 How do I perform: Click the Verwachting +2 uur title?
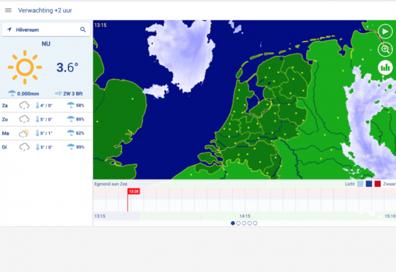[45, 10]
